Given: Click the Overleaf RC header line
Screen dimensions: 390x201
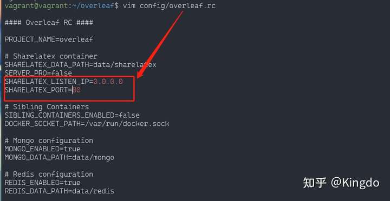Looking at the screenshot, I should click(x=49, y=23).
